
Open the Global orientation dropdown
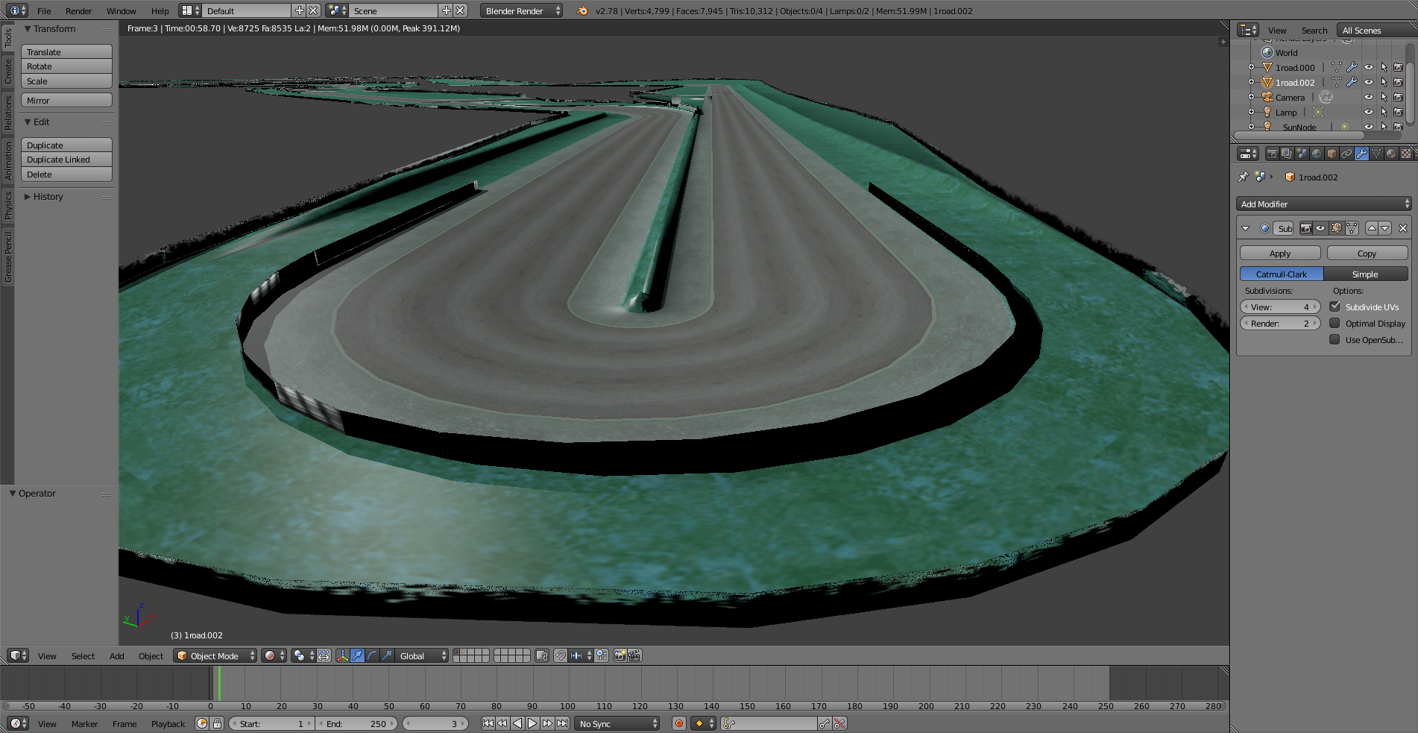pos(422,655)
